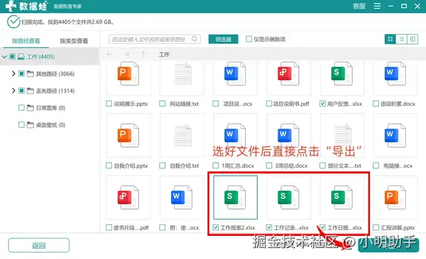Collapse the 工作 (4405) tree node
The width and height of the screenshot is (426, 259).
(4, 57)
